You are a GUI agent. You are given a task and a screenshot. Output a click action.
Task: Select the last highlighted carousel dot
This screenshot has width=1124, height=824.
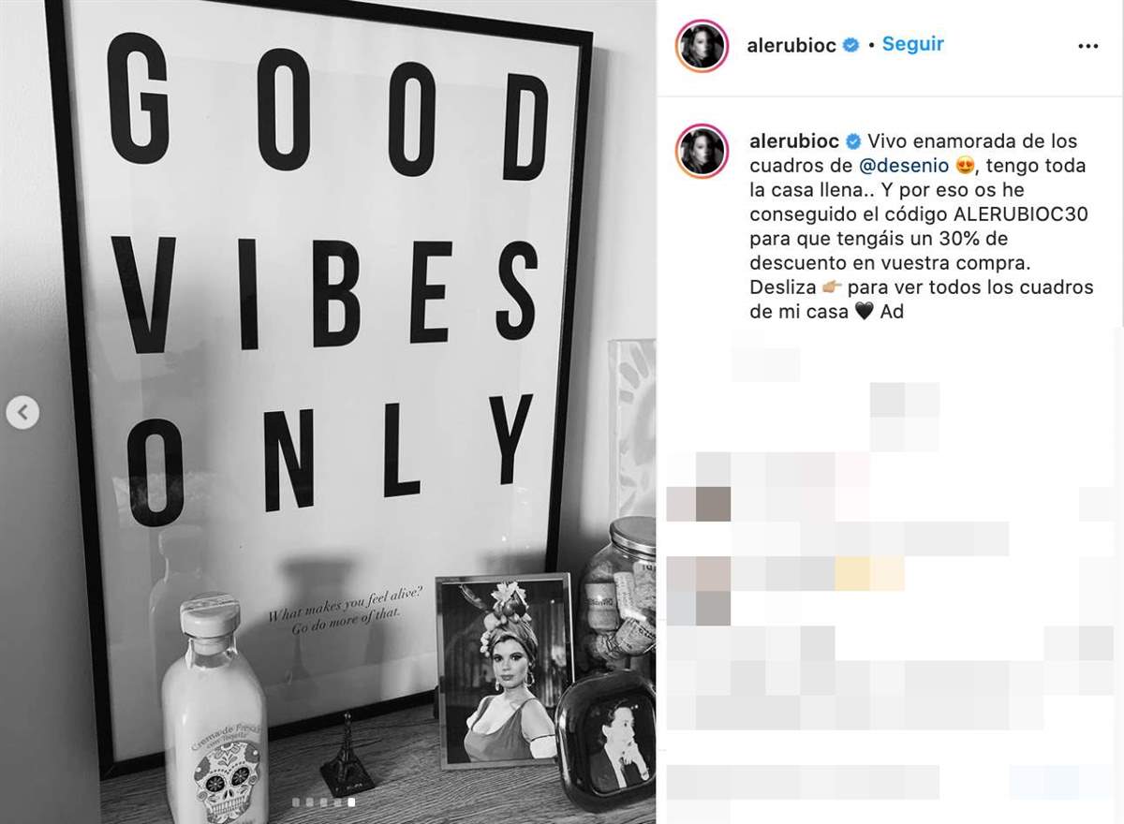[x=351, y=802]
